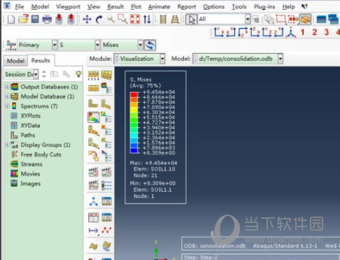The width and height of the screenshot is (340, 260).
Task: Switch to the Model tab
Action: point(15,61)
